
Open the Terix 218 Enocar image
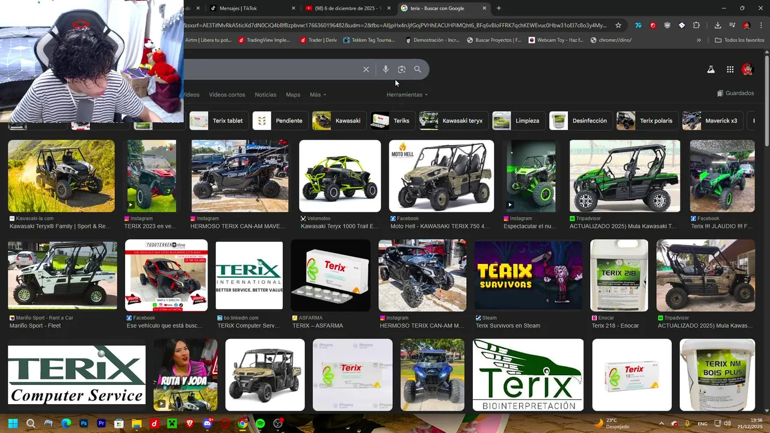[619, 275]
